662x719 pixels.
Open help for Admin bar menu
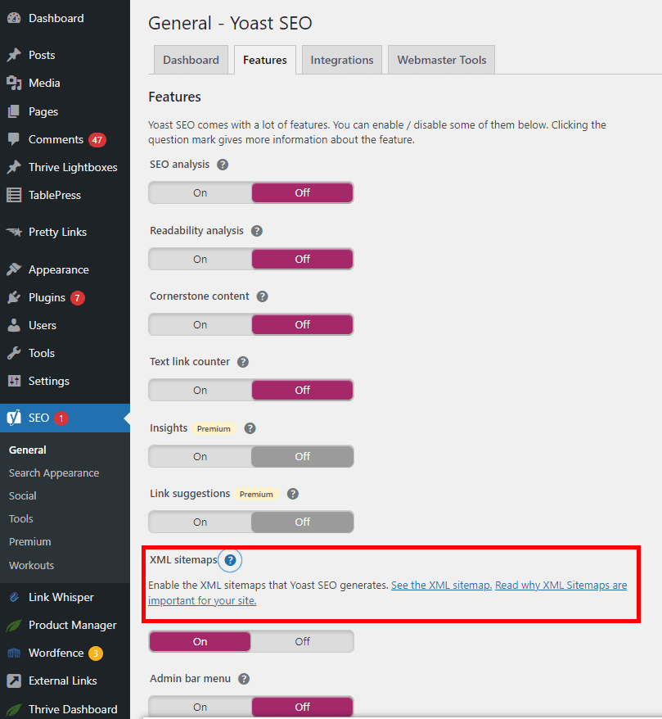click(x=244, y=679)
